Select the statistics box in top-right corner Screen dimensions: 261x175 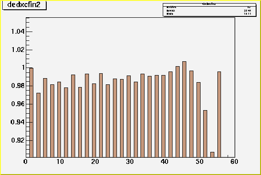(209, 10)
